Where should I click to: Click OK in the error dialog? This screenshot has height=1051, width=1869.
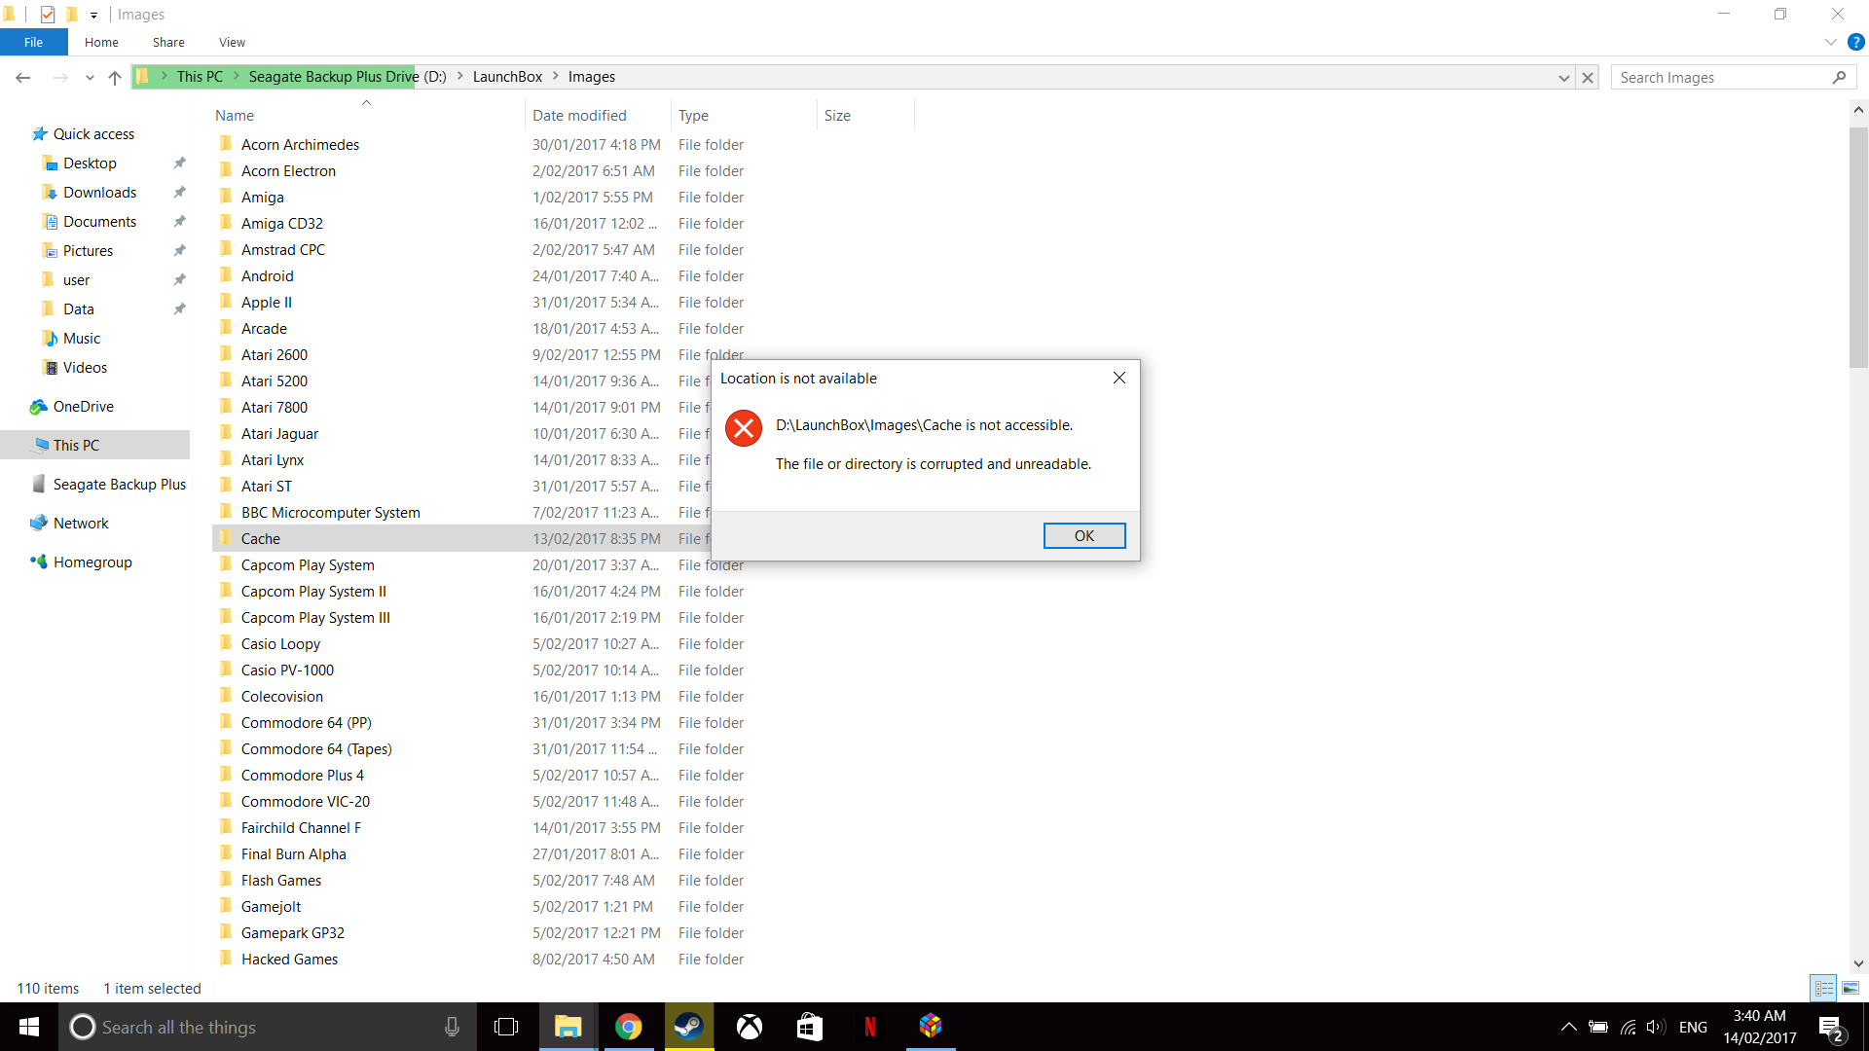[x=1084, y=536]
